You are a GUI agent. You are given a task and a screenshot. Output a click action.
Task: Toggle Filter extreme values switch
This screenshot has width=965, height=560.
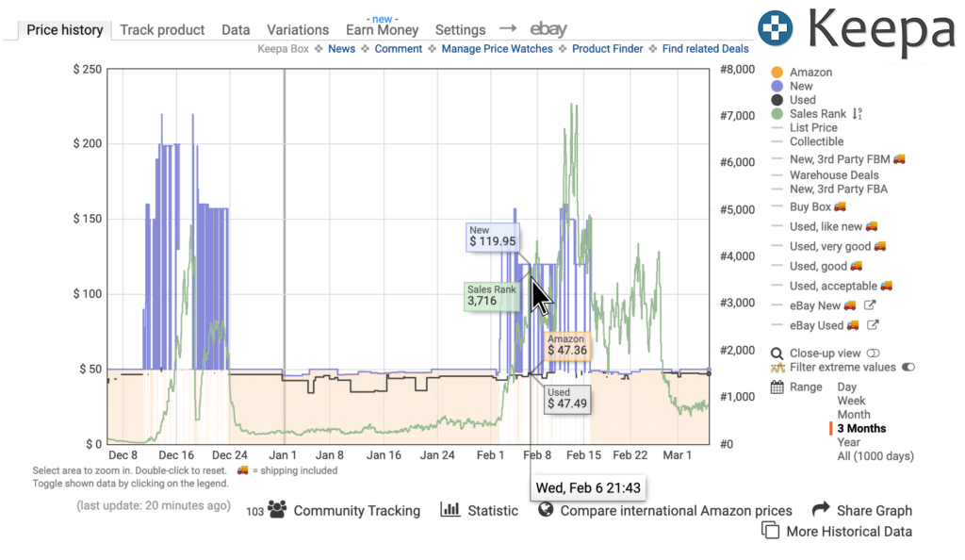point(908,368)
